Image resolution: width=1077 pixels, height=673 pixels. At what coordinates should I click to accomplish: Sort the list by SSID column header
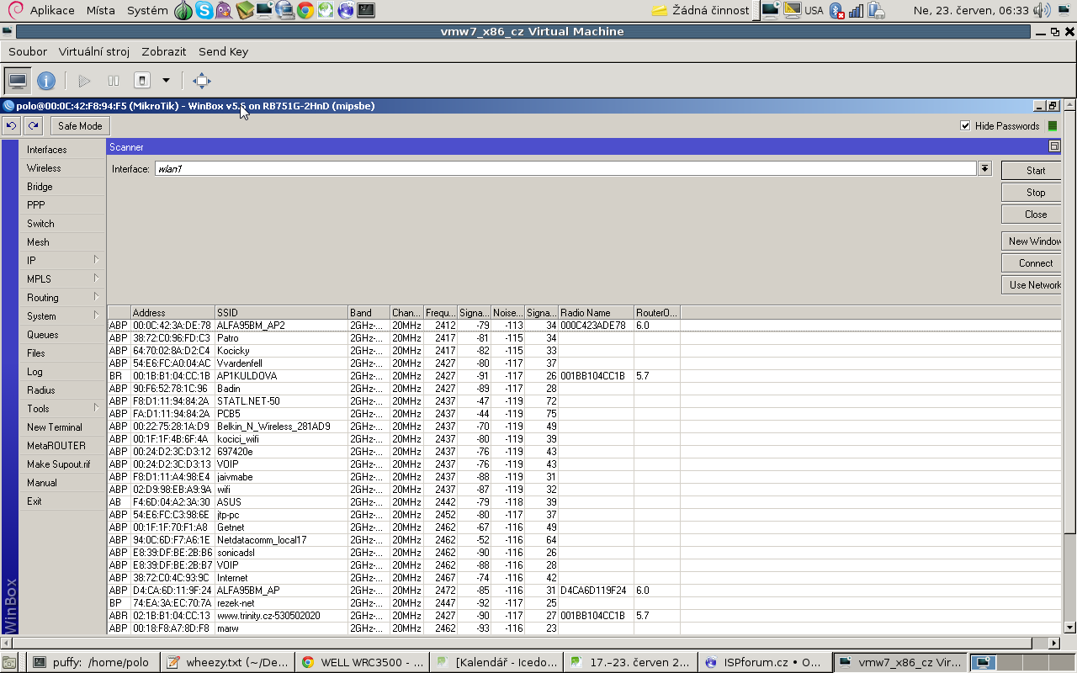click(x=281, y=313)
